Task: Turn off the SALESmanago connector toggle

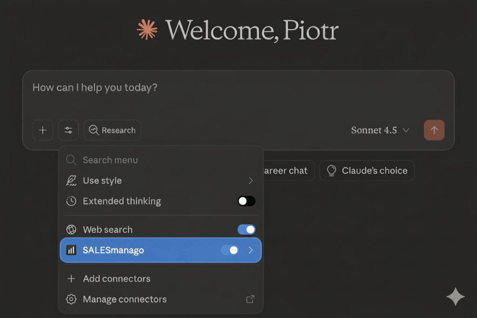Action: [230, 250]
